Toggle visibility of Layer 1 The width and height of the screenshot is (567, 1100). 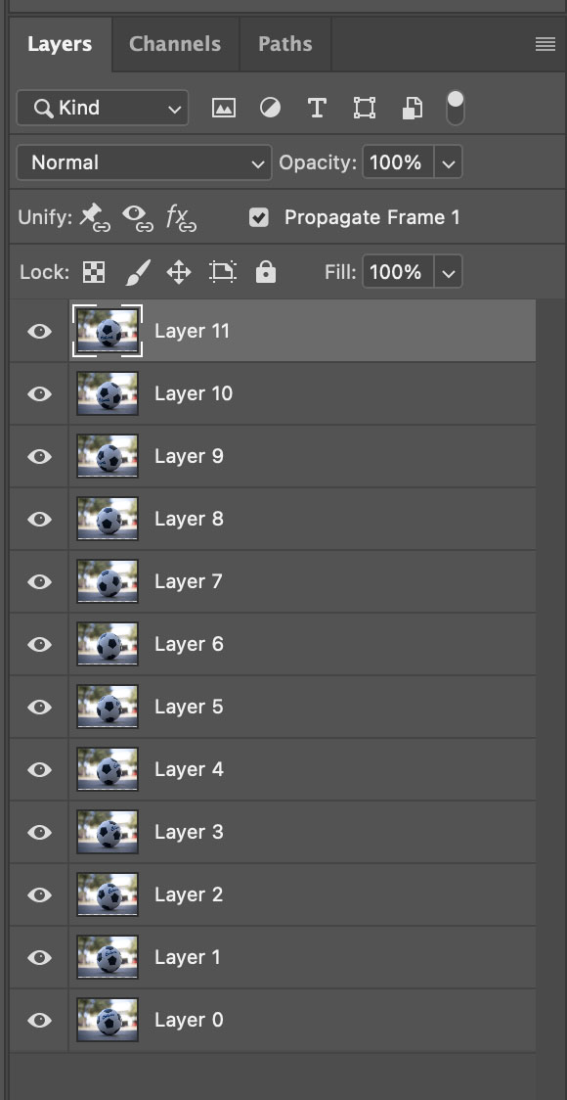(39, 957)
